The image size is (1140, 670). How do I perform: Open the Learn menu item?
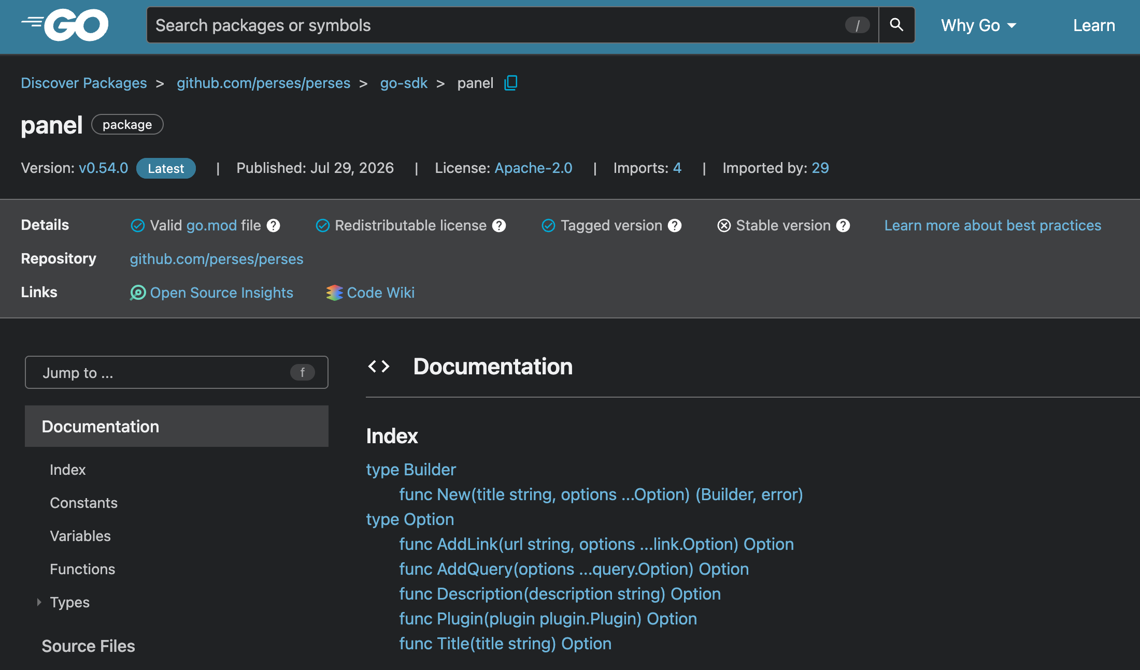(1094, 25)
